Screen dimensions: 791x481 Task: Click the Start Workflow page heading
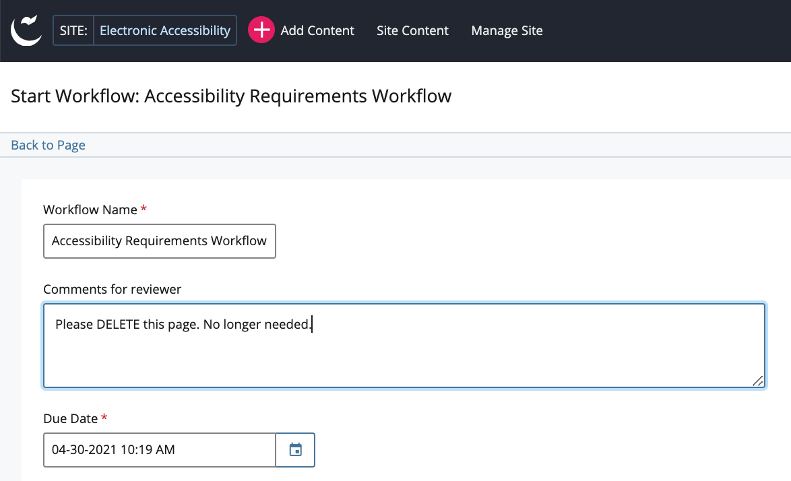(231, 96)
